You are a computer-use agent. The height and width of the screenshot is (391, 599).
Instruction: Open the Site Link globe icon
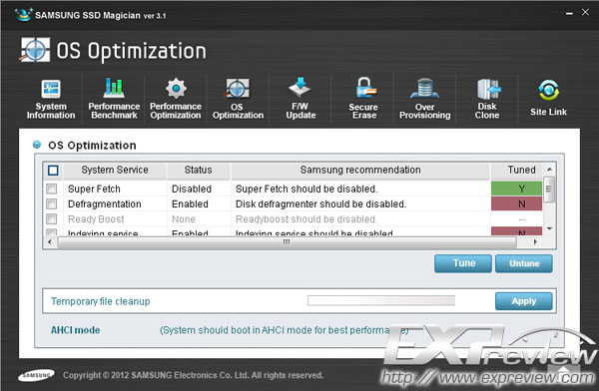tap(548, 91)
